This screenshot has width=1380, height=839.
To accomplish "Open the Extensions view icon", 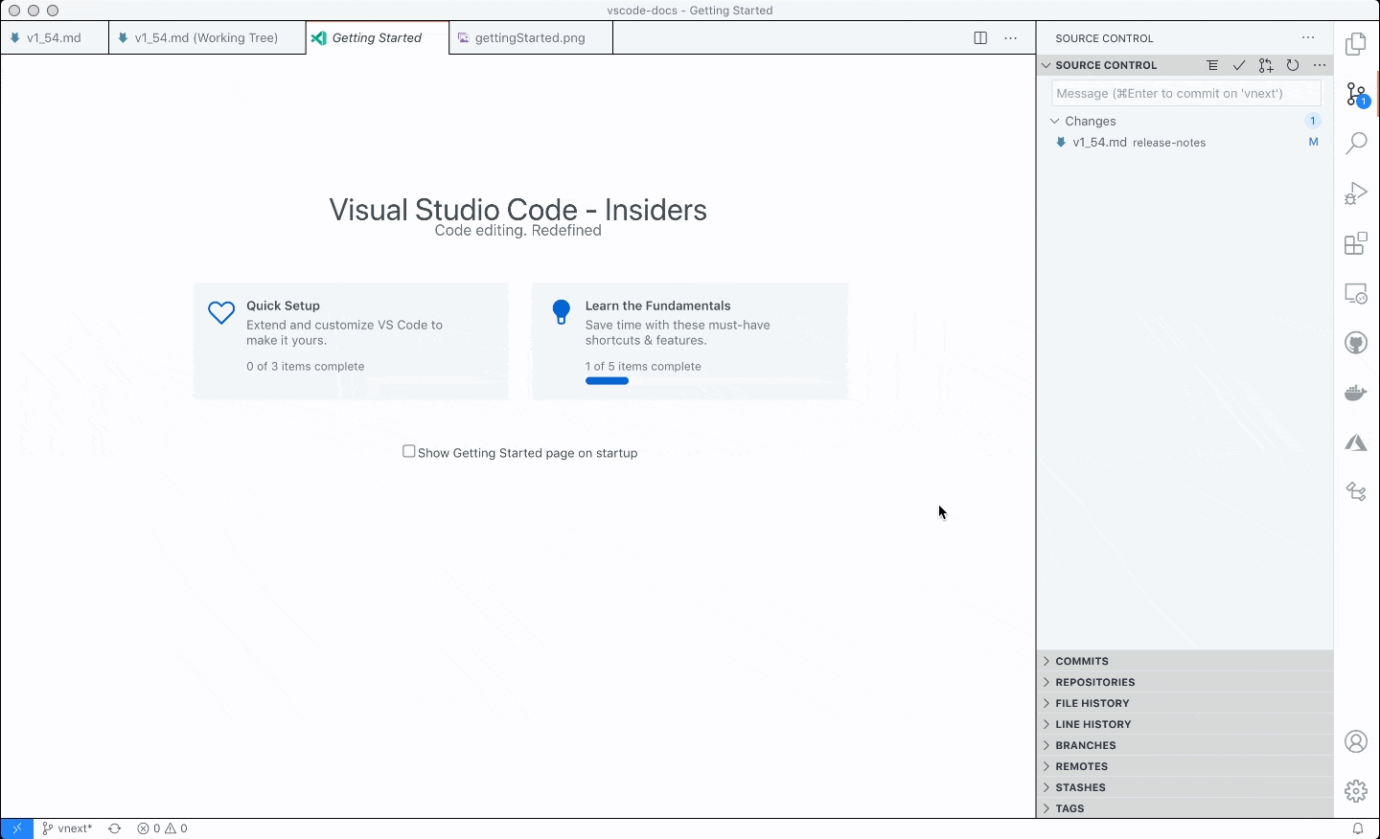I will [x=1356, y=243].
